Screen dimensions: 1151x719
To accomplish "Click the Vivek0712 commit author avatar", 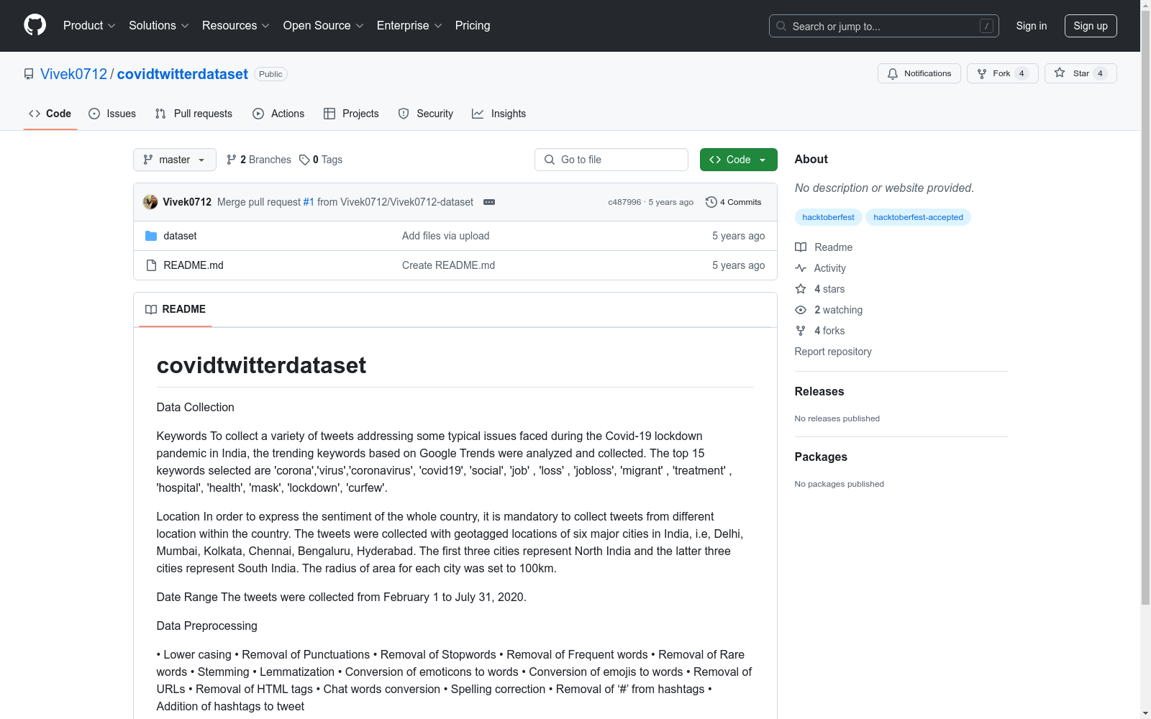I will click(x=150, y=202).
